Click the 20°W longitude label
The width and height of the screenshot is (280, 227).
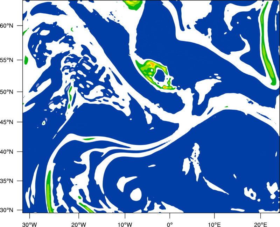(78, 225)
